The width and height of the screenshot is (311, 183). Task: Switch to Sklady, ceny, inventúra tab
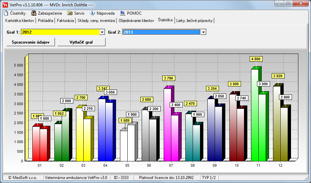point(96,21)
